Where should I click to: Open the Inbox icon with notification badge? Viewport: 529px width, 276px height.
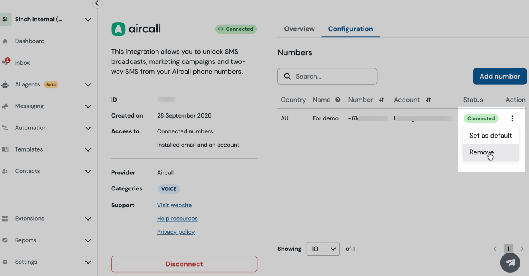(x=5, y=62)
